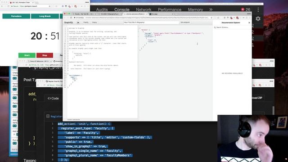Image resolution: width=288 pixels, height=162 pixels.
Task: Stop the Pomodoro timer
Action: (45, 55)
